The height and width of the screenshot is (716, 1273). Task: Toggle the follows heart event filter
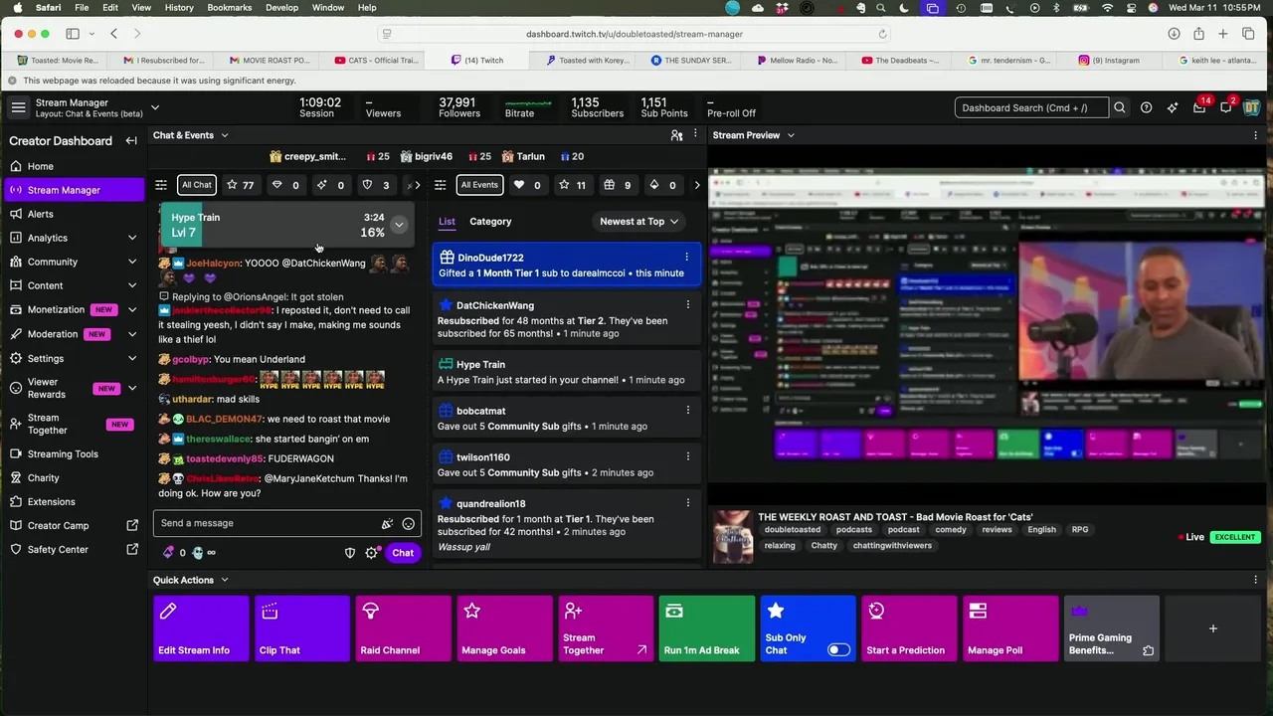tap(527, 185)
